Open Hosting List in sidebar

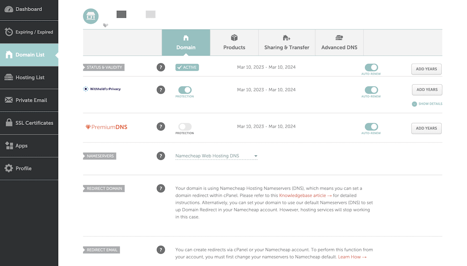[x=29, y=78]
